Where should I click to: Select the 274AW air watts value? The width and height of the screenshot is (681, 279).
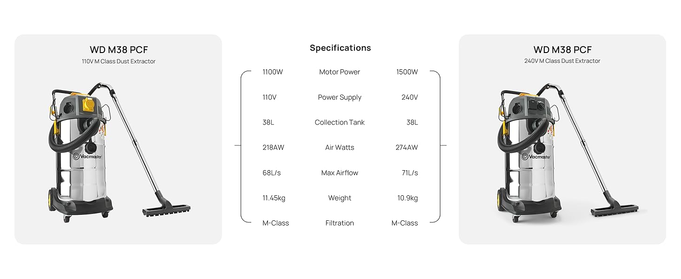click(407, 147)
